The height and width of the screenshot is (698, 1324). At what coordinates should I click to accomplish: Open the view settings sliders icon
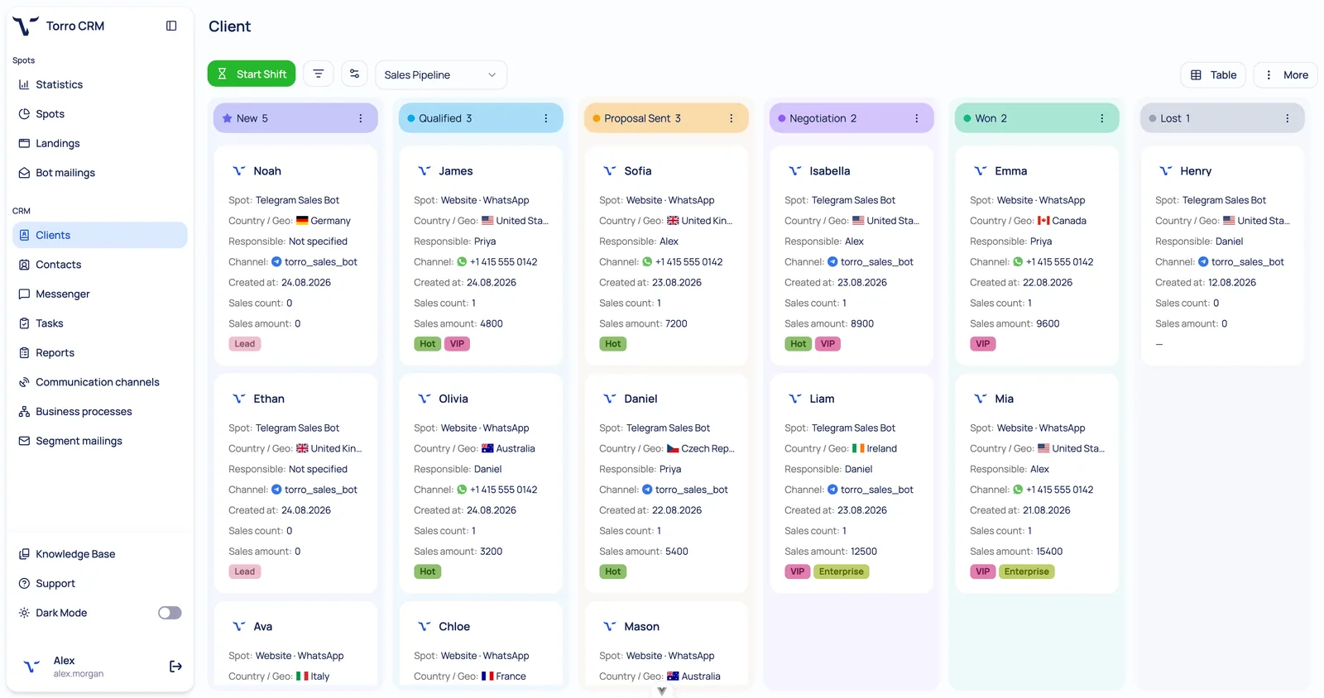click(354, 74)
